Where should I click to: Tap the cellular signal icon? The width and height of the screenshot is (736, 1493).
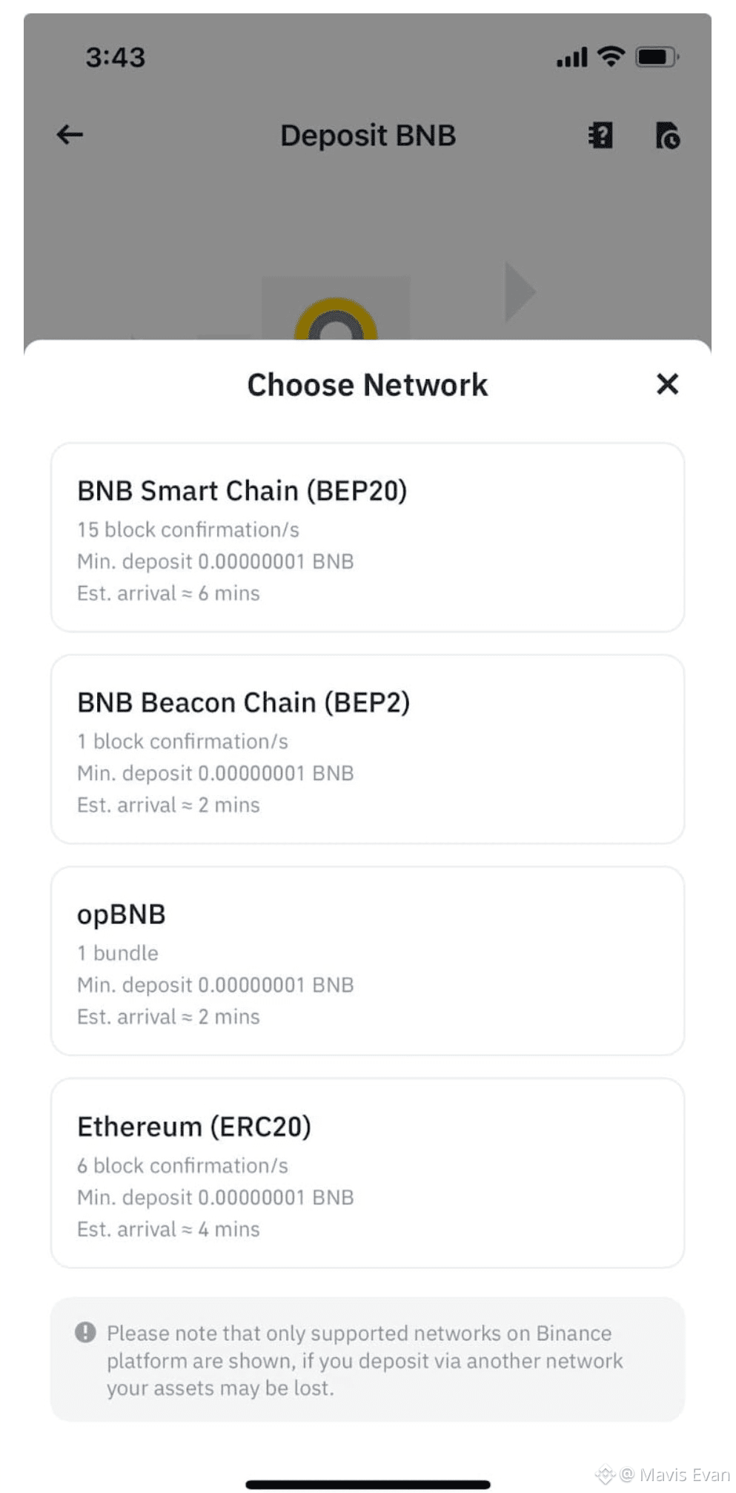(571, 57)
